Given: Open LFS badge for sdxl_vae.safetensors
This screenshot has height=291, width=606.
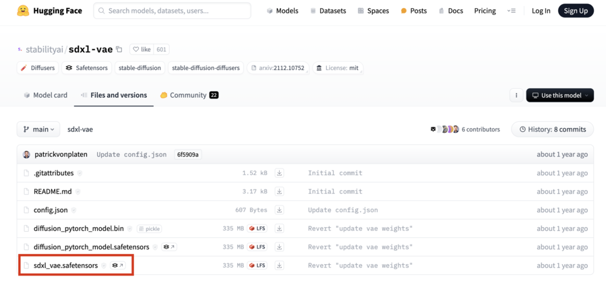Looking at the screenshot, I should (257, 265).
